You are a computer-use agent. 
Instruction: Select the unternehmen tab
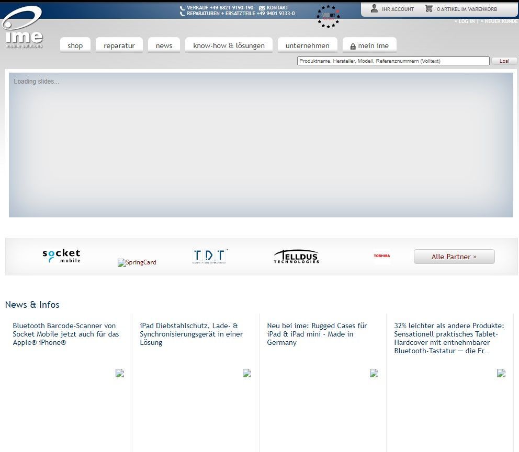click(x=308, y=45)
